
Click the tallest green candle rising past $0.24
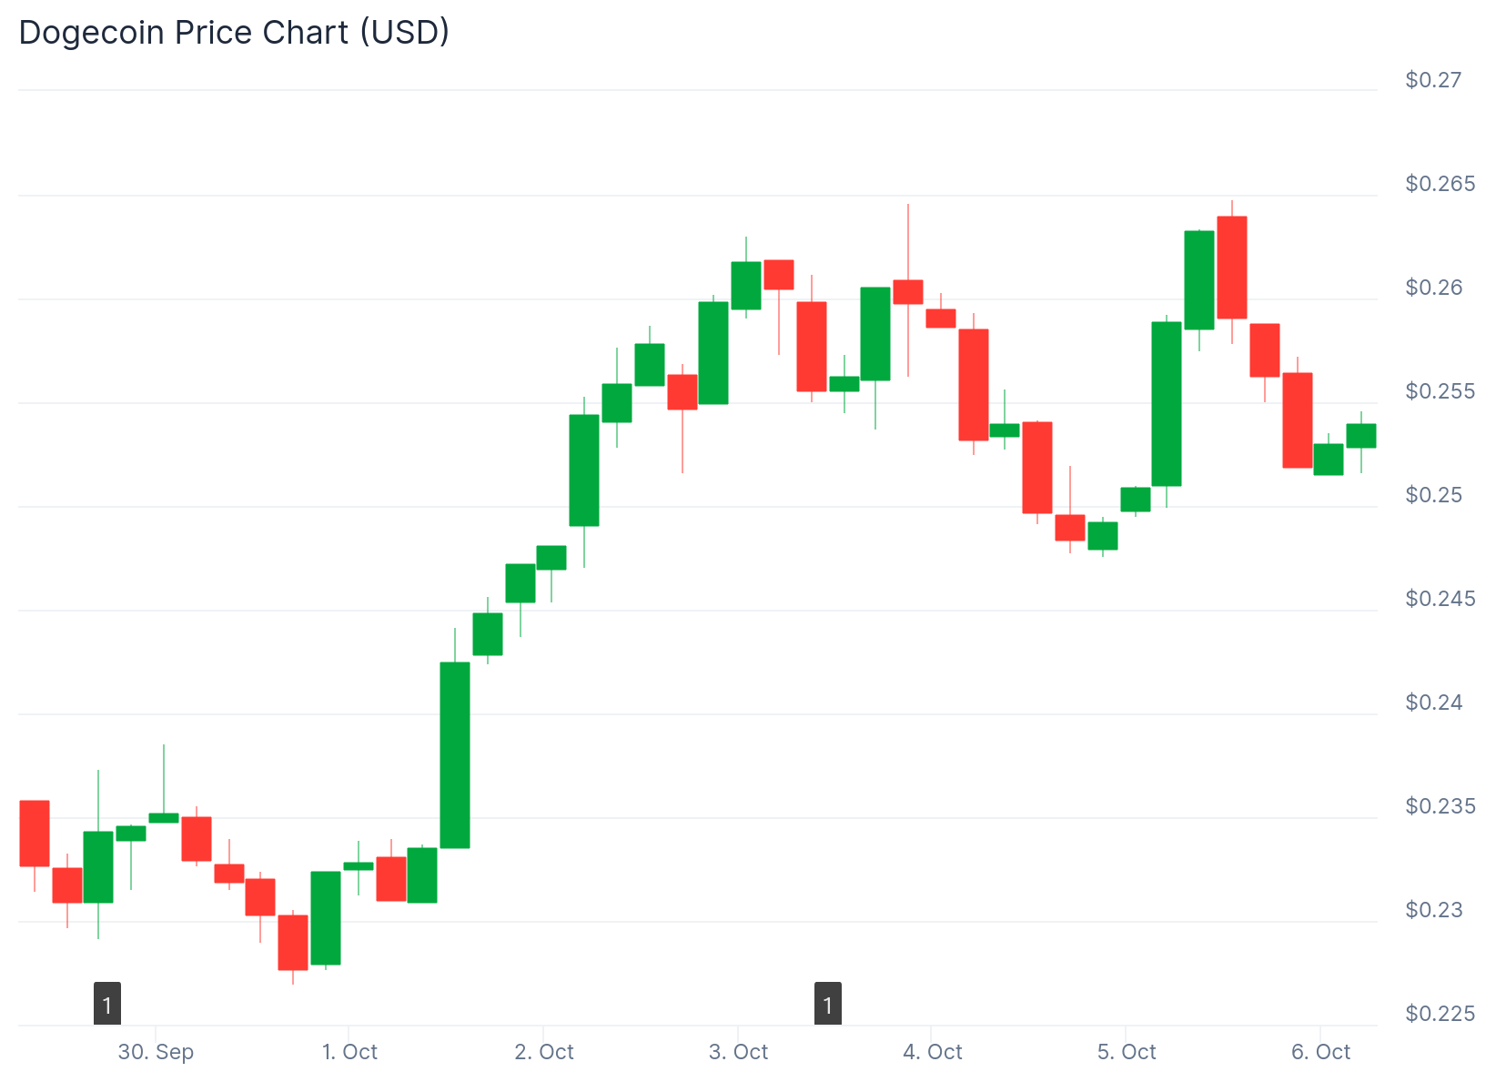pyautogui.click(x=455, y=755)
